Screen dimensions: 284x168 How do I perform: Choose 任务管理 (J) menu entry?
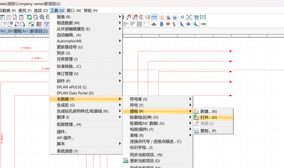coord(86,59)
